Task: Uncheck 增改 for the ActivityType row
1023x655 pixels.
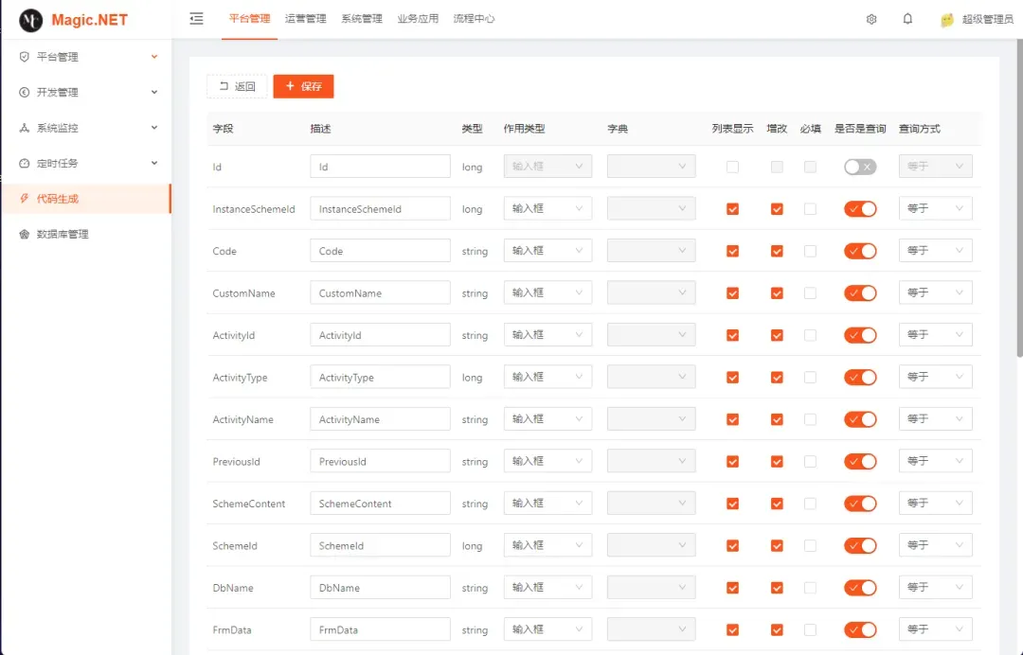Action: (777, 378)
